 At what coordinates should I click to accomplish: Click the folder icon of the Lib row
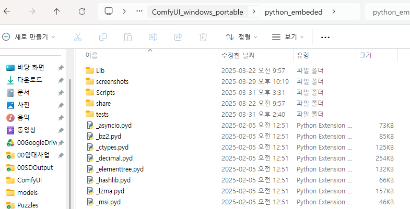90,70
